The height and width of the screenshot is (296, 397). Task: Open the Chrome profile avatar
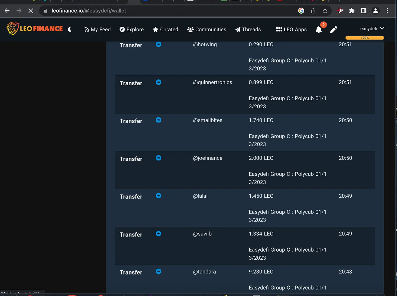376,11
